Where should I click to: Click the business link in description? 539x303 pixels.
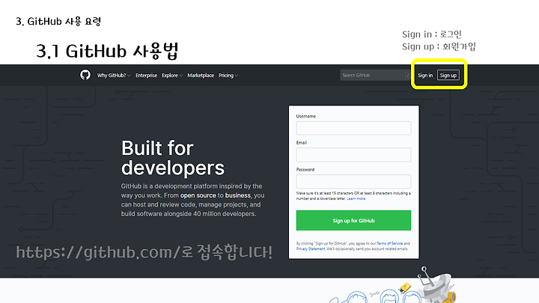coord(238,195)
